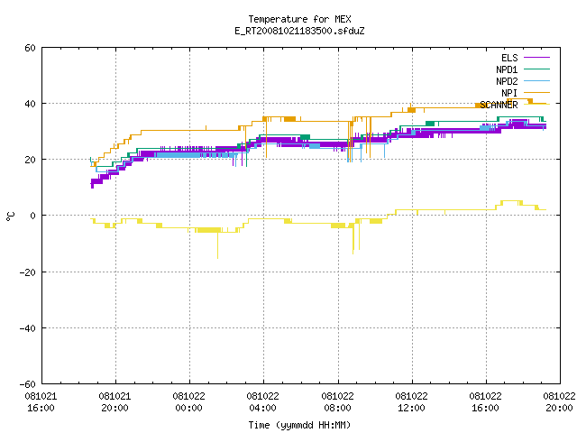The width and height of the screenshot is (577, 433).
Task: Click the y-axis label -60
Action: click(x=28, y=384)
